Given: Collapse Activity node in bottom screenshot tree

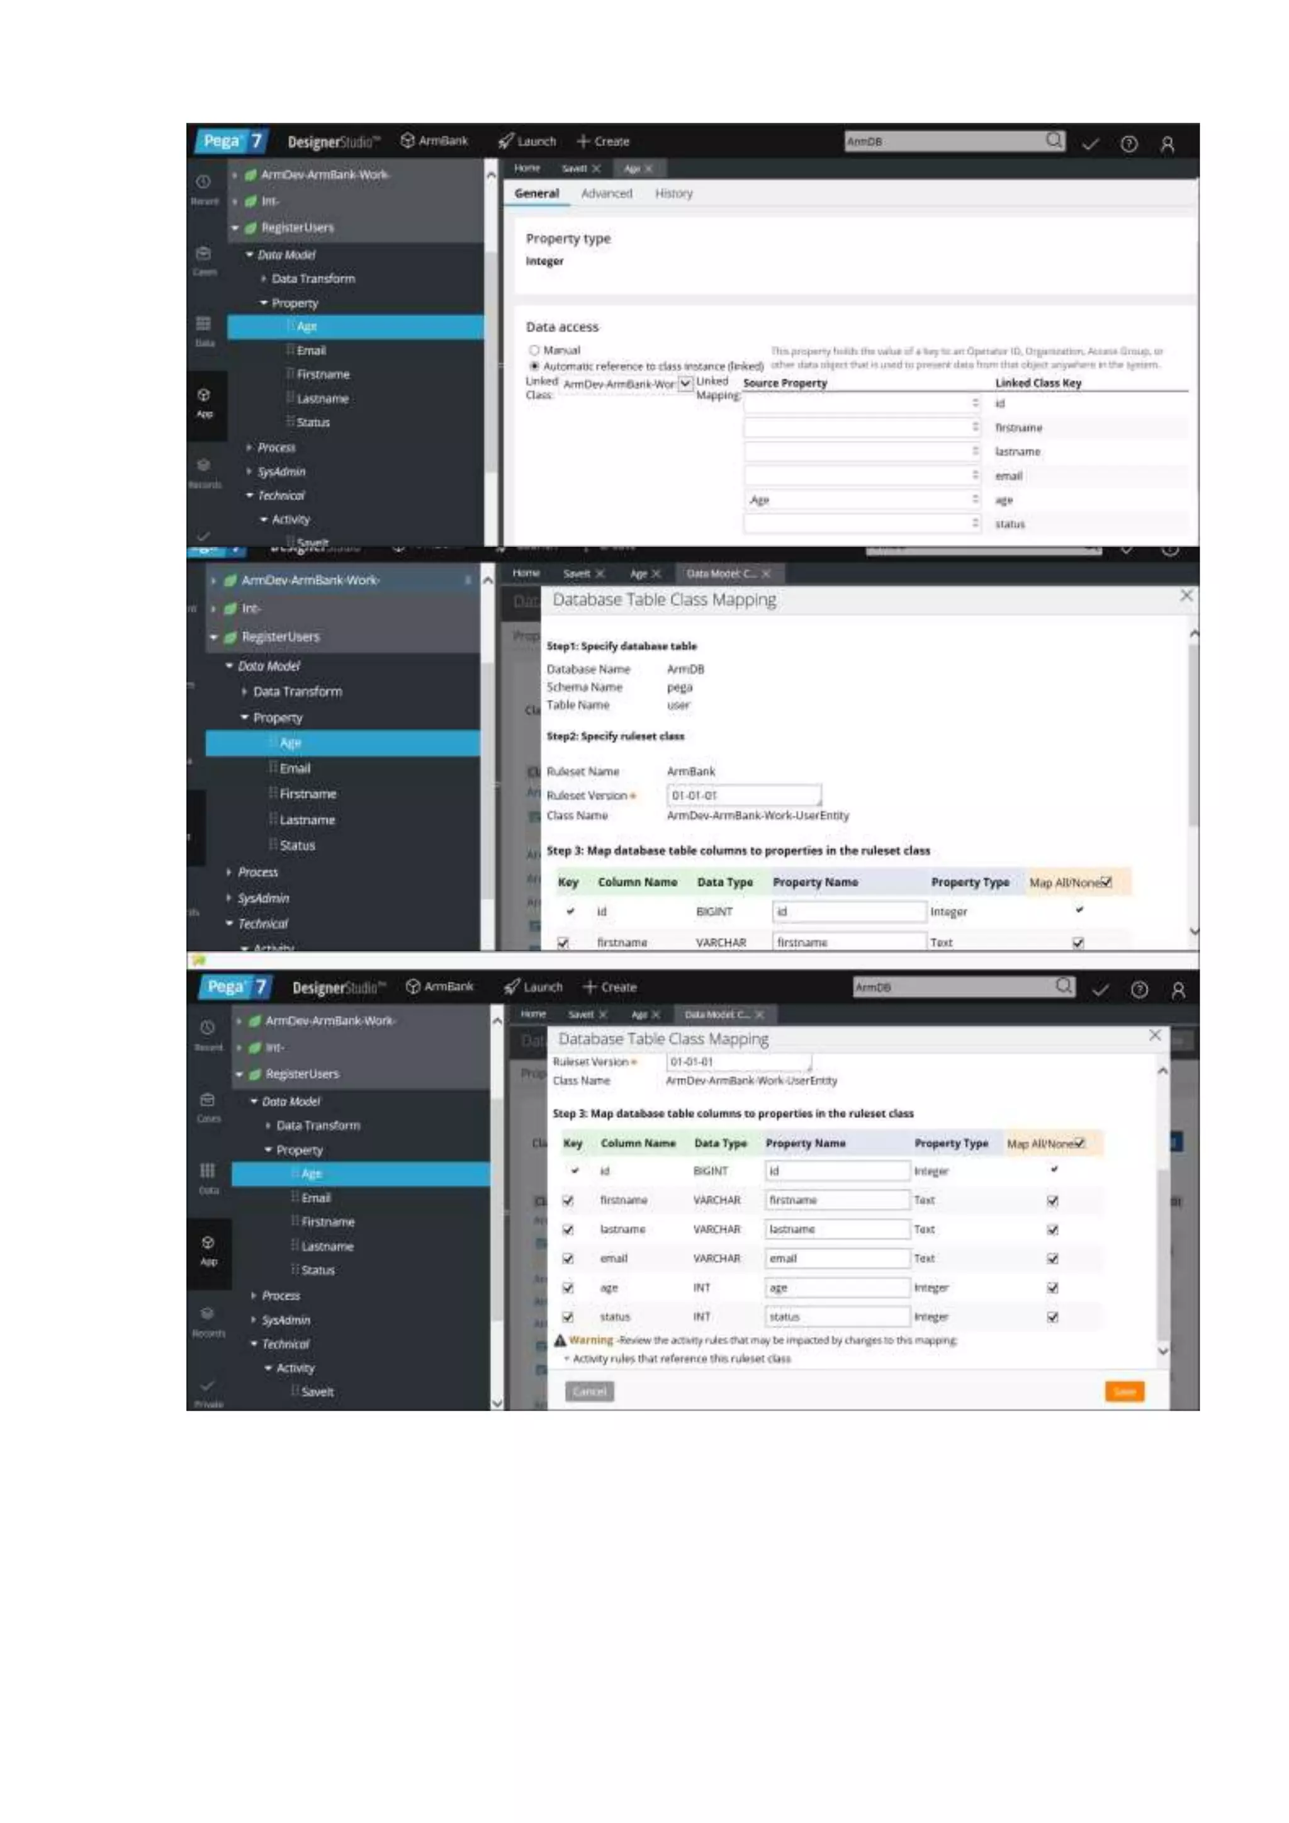Looking at the screenshot, I should click(268, 1368).
